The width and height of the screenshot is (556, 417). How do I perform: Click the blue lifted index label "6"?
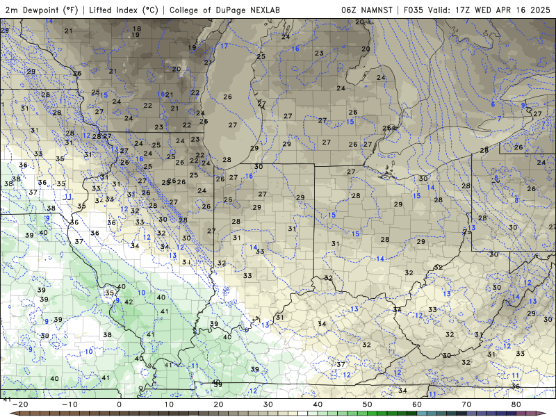click(493, 104)
